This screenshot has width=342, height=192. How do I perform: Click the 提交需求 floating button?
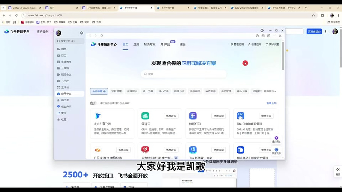coord(276,139)
